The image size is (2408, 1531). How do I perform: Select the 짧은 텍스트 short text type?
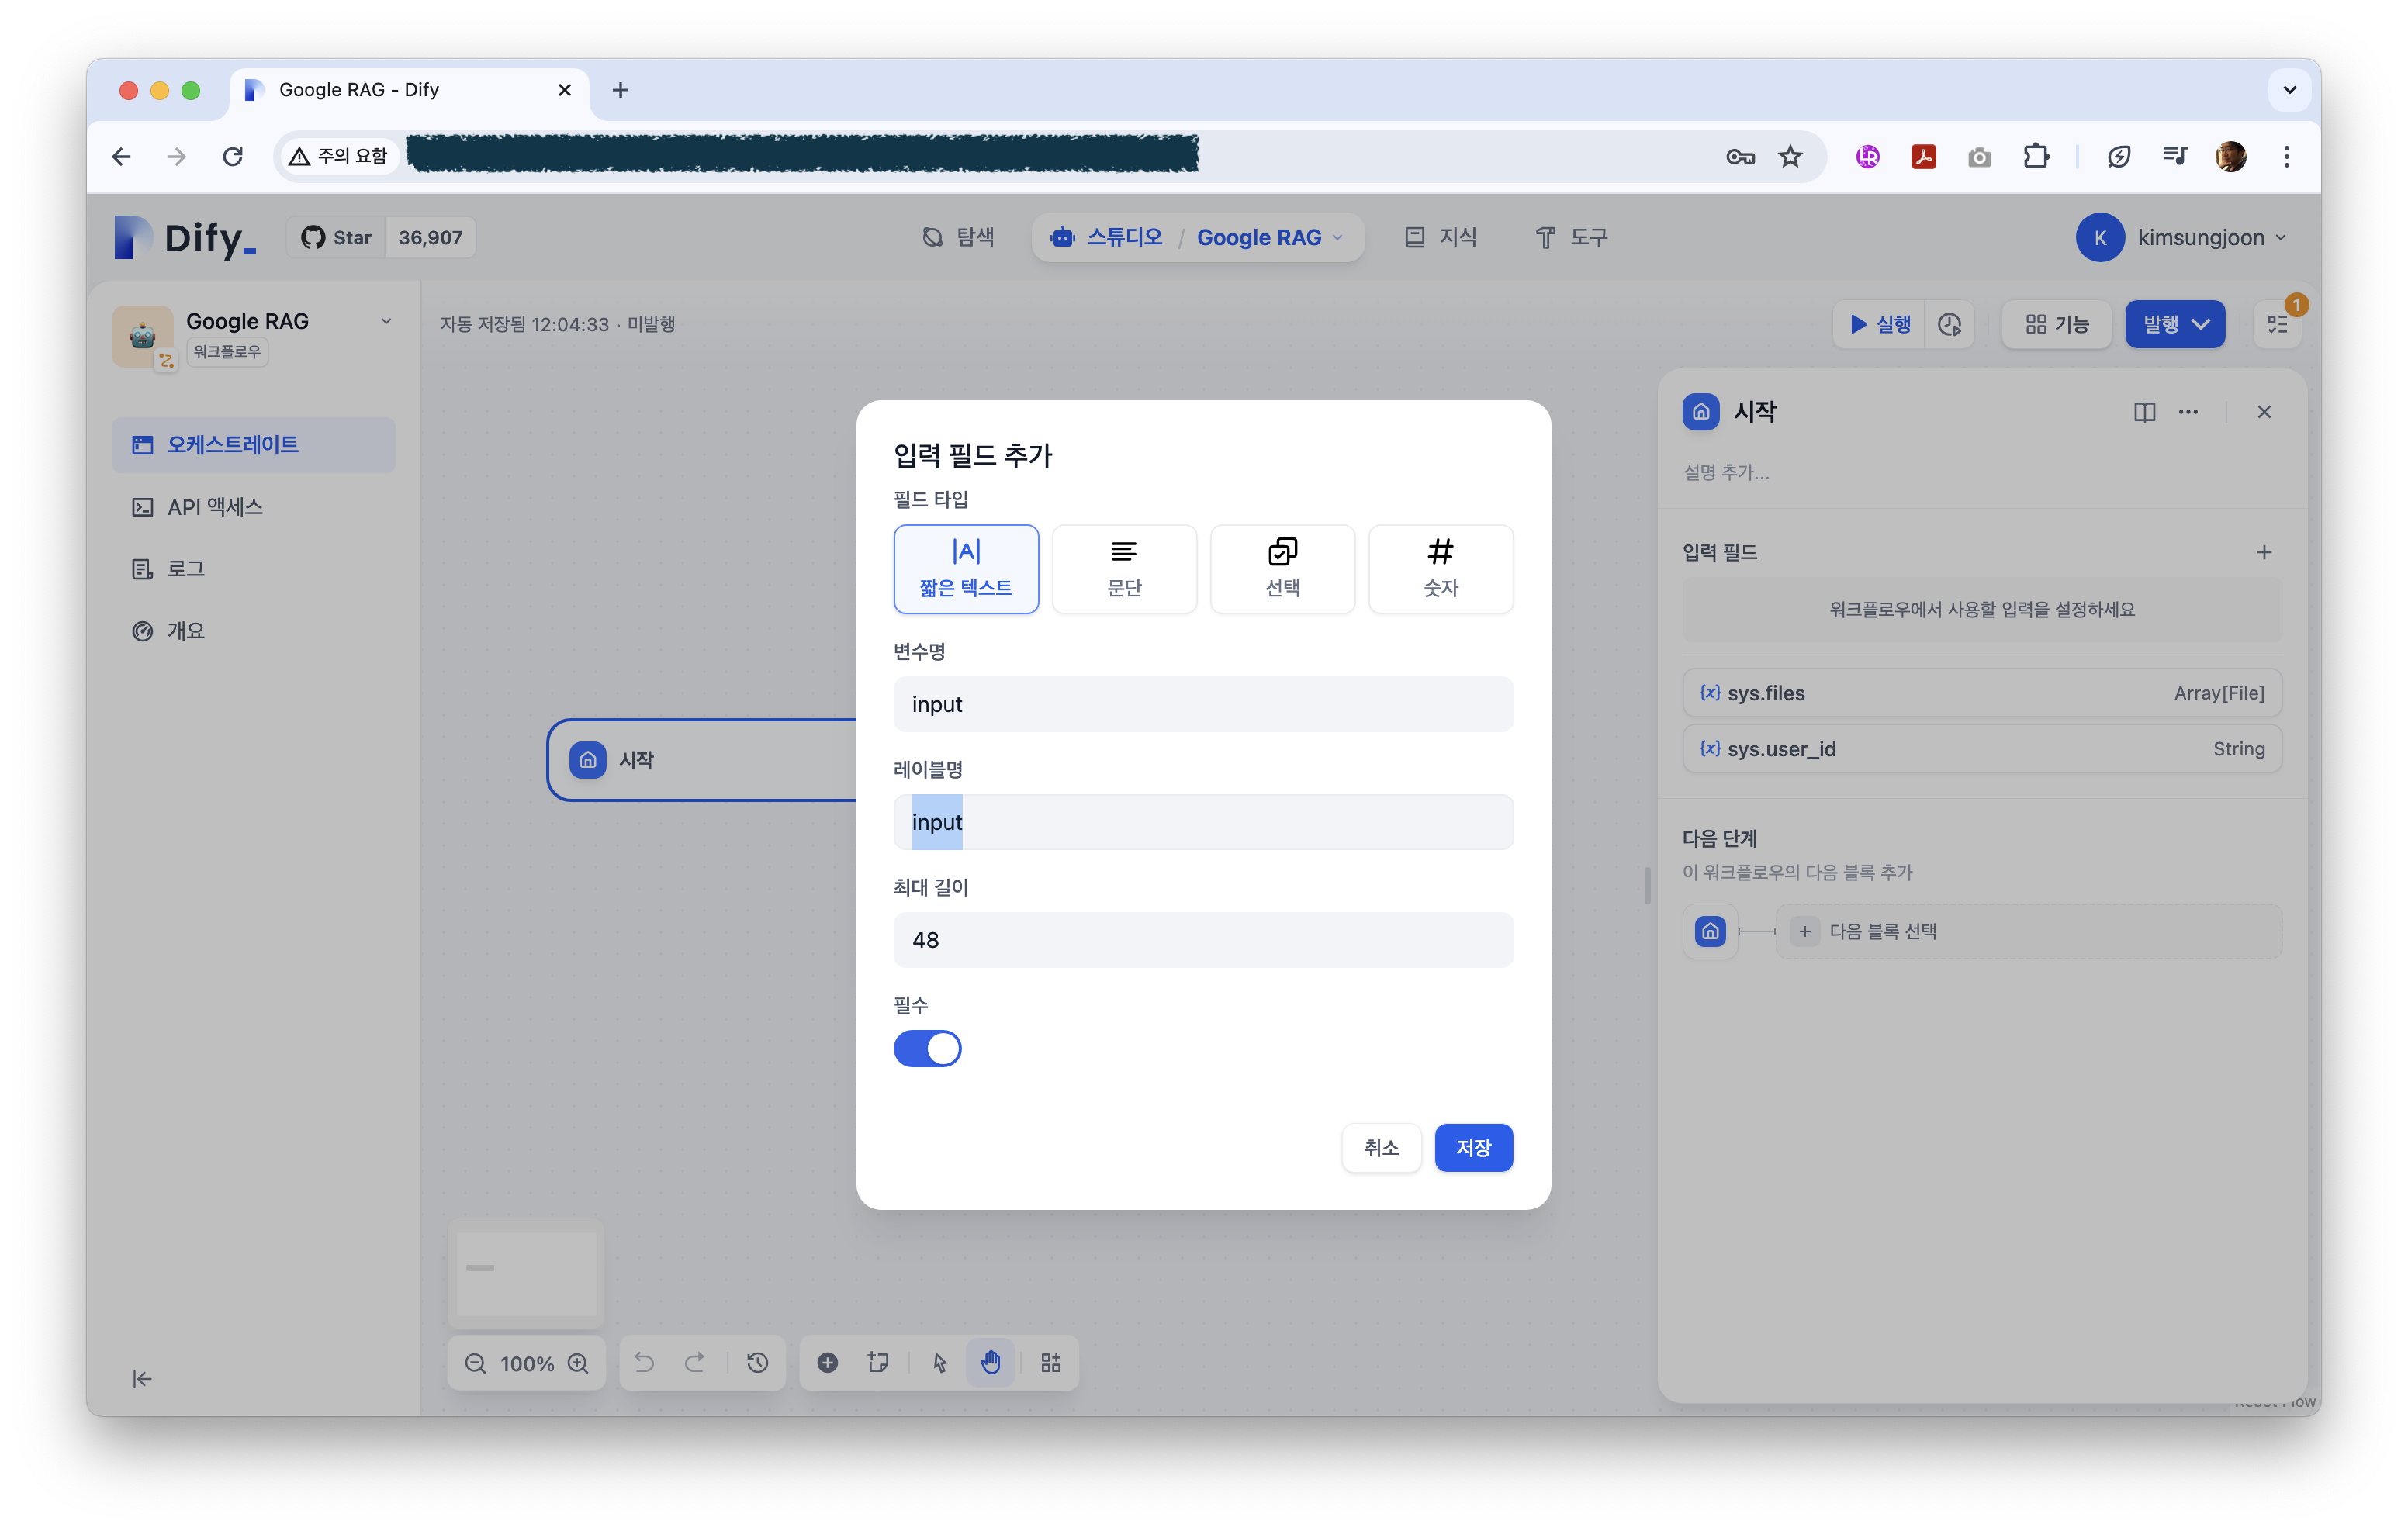(965, 568)
